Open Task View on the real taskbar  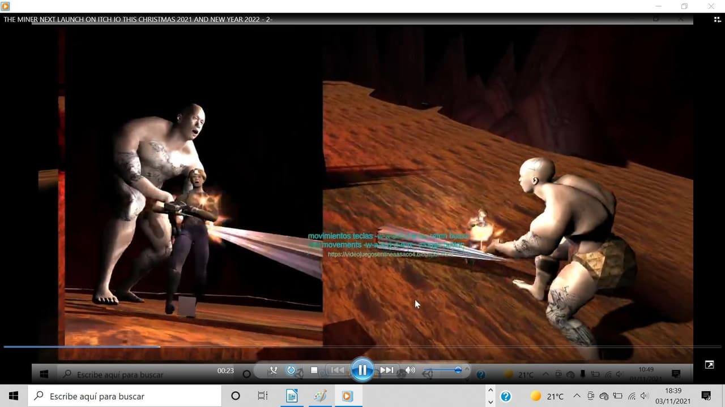click(262, 396)
